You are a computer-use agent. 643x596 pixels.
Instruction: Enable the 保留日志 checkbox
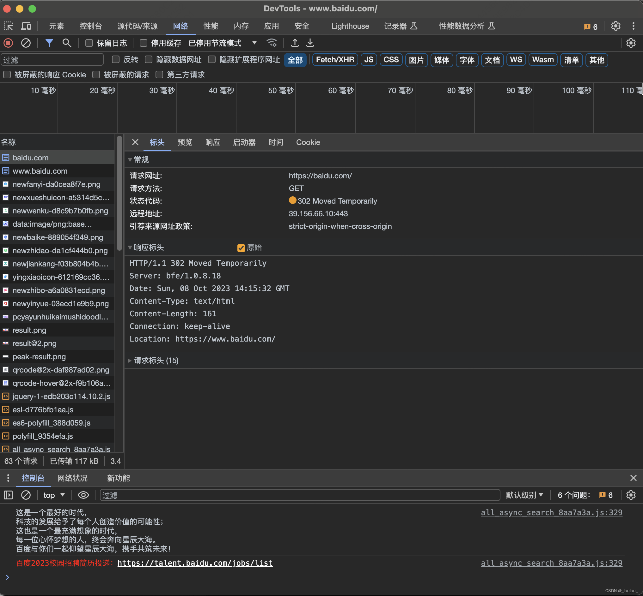coord(89,43)
